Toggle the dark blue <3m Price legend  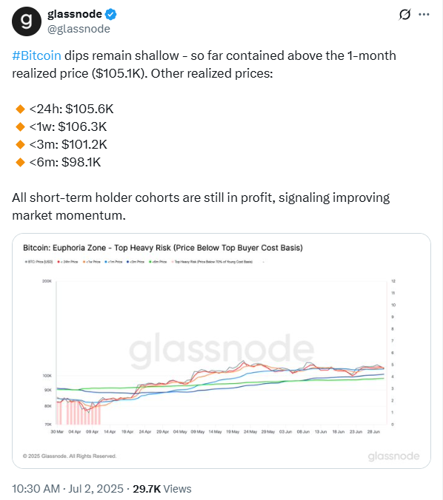136,262
